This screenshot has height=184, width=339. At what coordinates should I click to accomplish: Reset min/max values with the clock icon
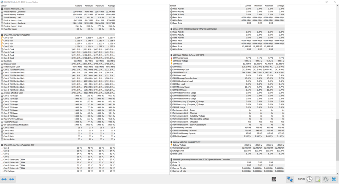pos(310,179)
